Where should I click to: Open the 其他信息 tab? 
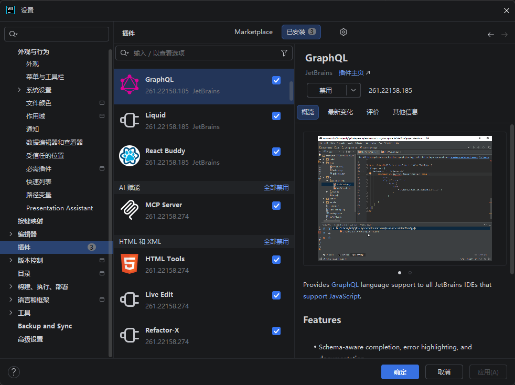405,112
